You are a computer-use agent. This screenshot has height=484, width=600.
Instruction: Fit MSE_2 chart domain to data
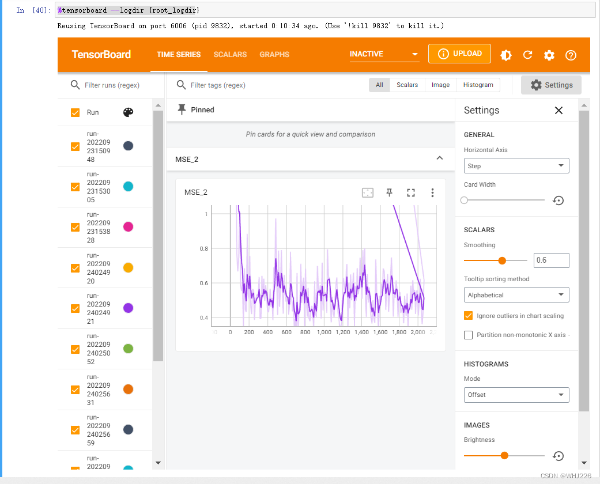tap(367, 192)
